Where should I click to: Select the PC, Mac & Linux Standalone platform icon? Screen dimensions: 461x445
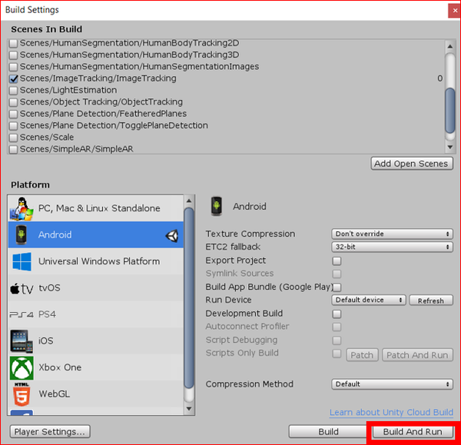(22, 208)
